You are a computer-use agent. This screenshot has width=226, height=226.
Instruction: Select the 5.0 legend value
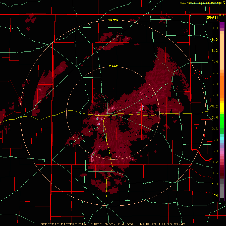click(215, 95)
